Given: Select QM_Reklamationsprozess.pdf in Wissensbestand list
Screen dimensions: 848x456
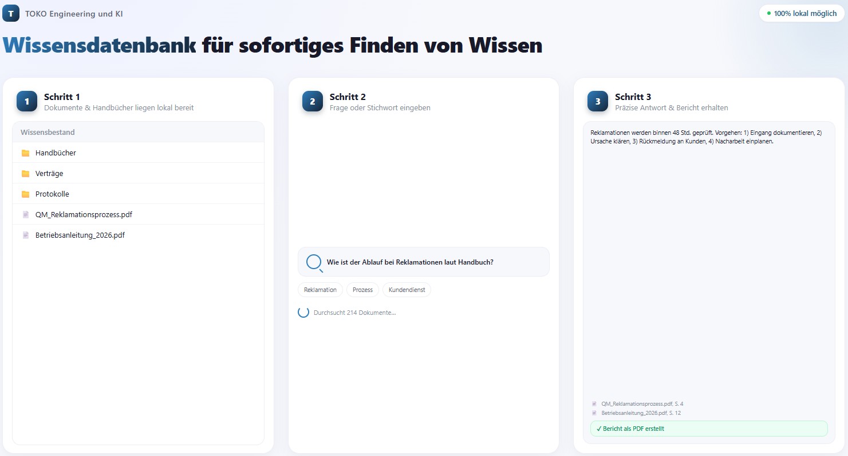Looking at the screenshot, I should click(138, 215).
